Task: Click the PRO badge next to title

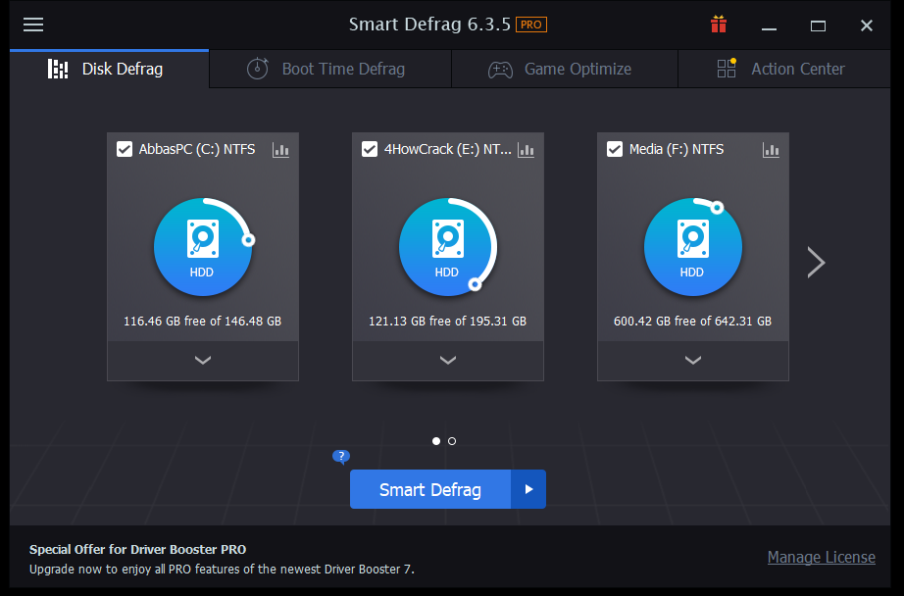Action: tap(531, 25)
